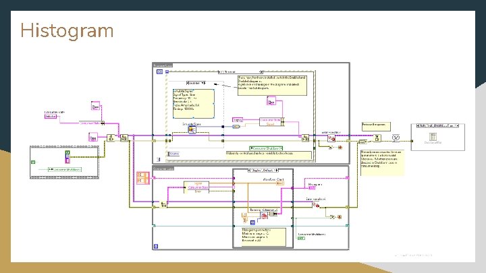Toggle the Consumer Shutdown boolean terminal
This screenshot has width=486, height=273.
pos(301,238)
